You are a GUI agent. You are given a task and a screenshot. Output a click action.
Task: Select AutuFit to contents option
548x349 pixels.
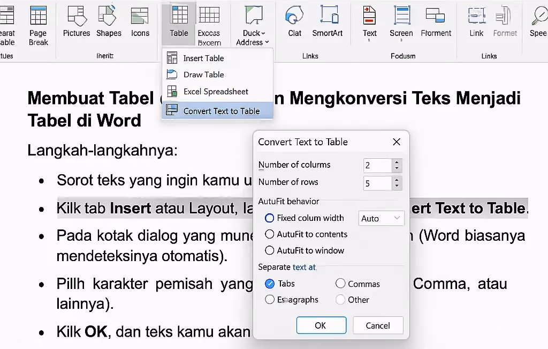click(x=270, y=234)
